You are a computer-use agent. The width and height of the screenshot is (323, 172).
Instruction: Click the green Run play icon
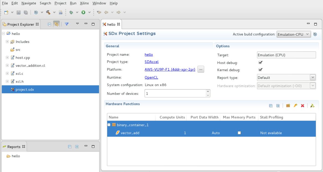tap(84, 12)
